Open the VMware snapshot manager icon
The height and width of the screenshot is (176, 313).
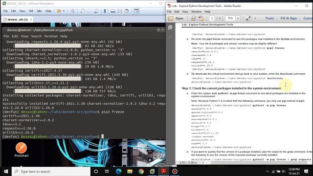96,11
